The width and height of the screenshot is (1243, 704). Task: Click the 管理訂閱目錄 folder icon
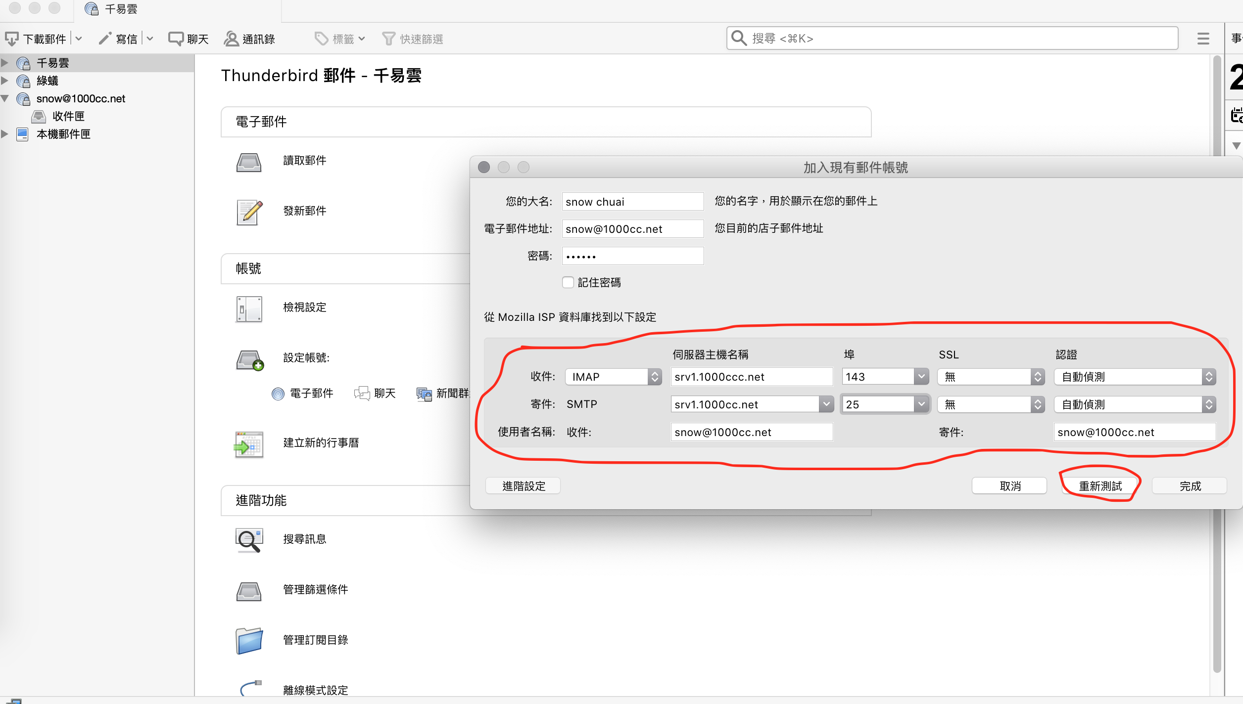pyautogui.click(x=249, y=641)
